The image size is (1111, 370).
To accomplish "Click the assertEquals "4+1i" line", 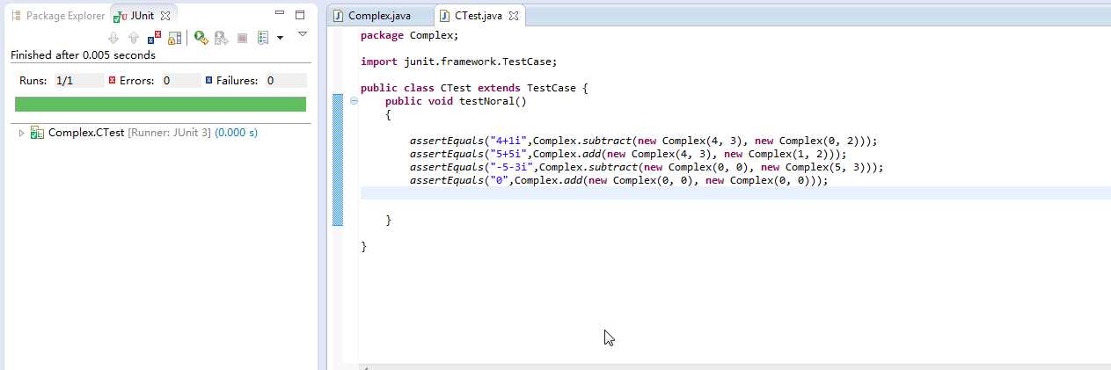I will (x=644, y=141).
